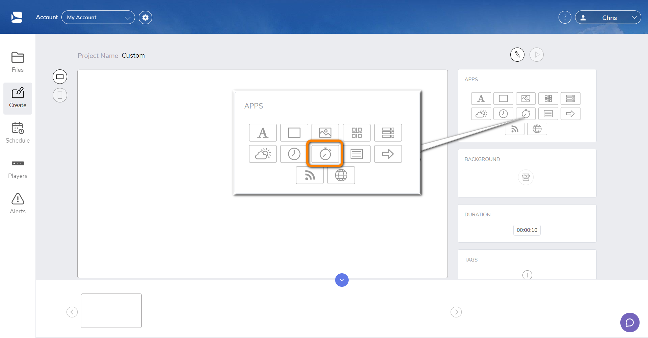Add the Web page globe app in the right panel
This screenshot has width=648, height=338.
(x=537, y=129)
